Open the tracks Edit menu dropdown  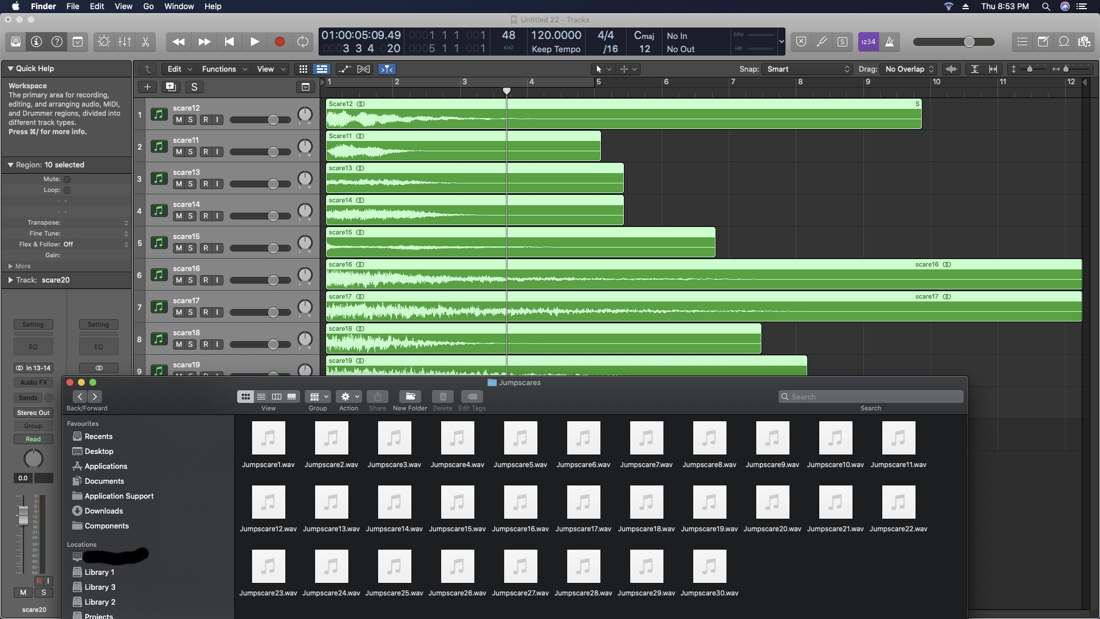click(179, 69)
